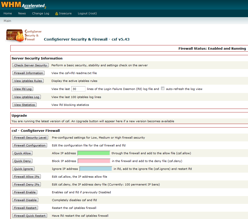Open the Firewall Configuration editor
Image resolution: width=248 pixels, height=219 pixels.
tap(30, 145)
